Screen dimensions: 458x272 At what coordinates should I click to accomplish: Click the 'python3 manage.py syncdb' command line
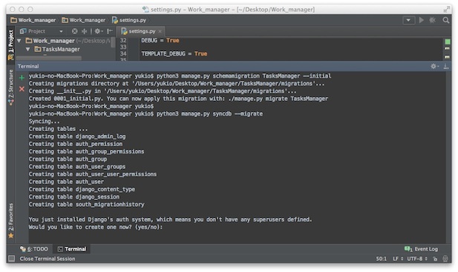[x=209, y=113]
